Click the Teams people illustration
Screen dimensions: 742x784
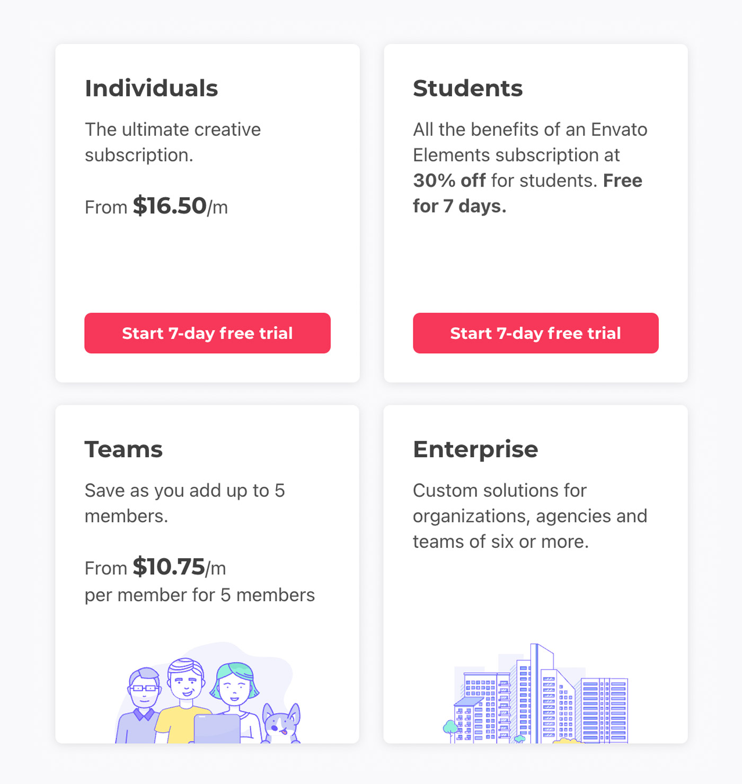tap(208, 693)
